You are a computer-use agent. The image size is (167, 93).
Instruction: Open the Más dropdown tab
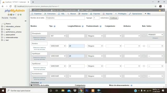pyautogui.click(x=148, y=14)
